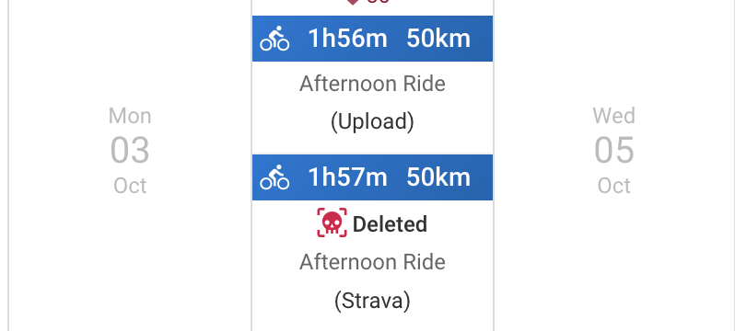Screen dimensions: 735x331
Task: Select the Wed weekday label
Action: (614, 116)
